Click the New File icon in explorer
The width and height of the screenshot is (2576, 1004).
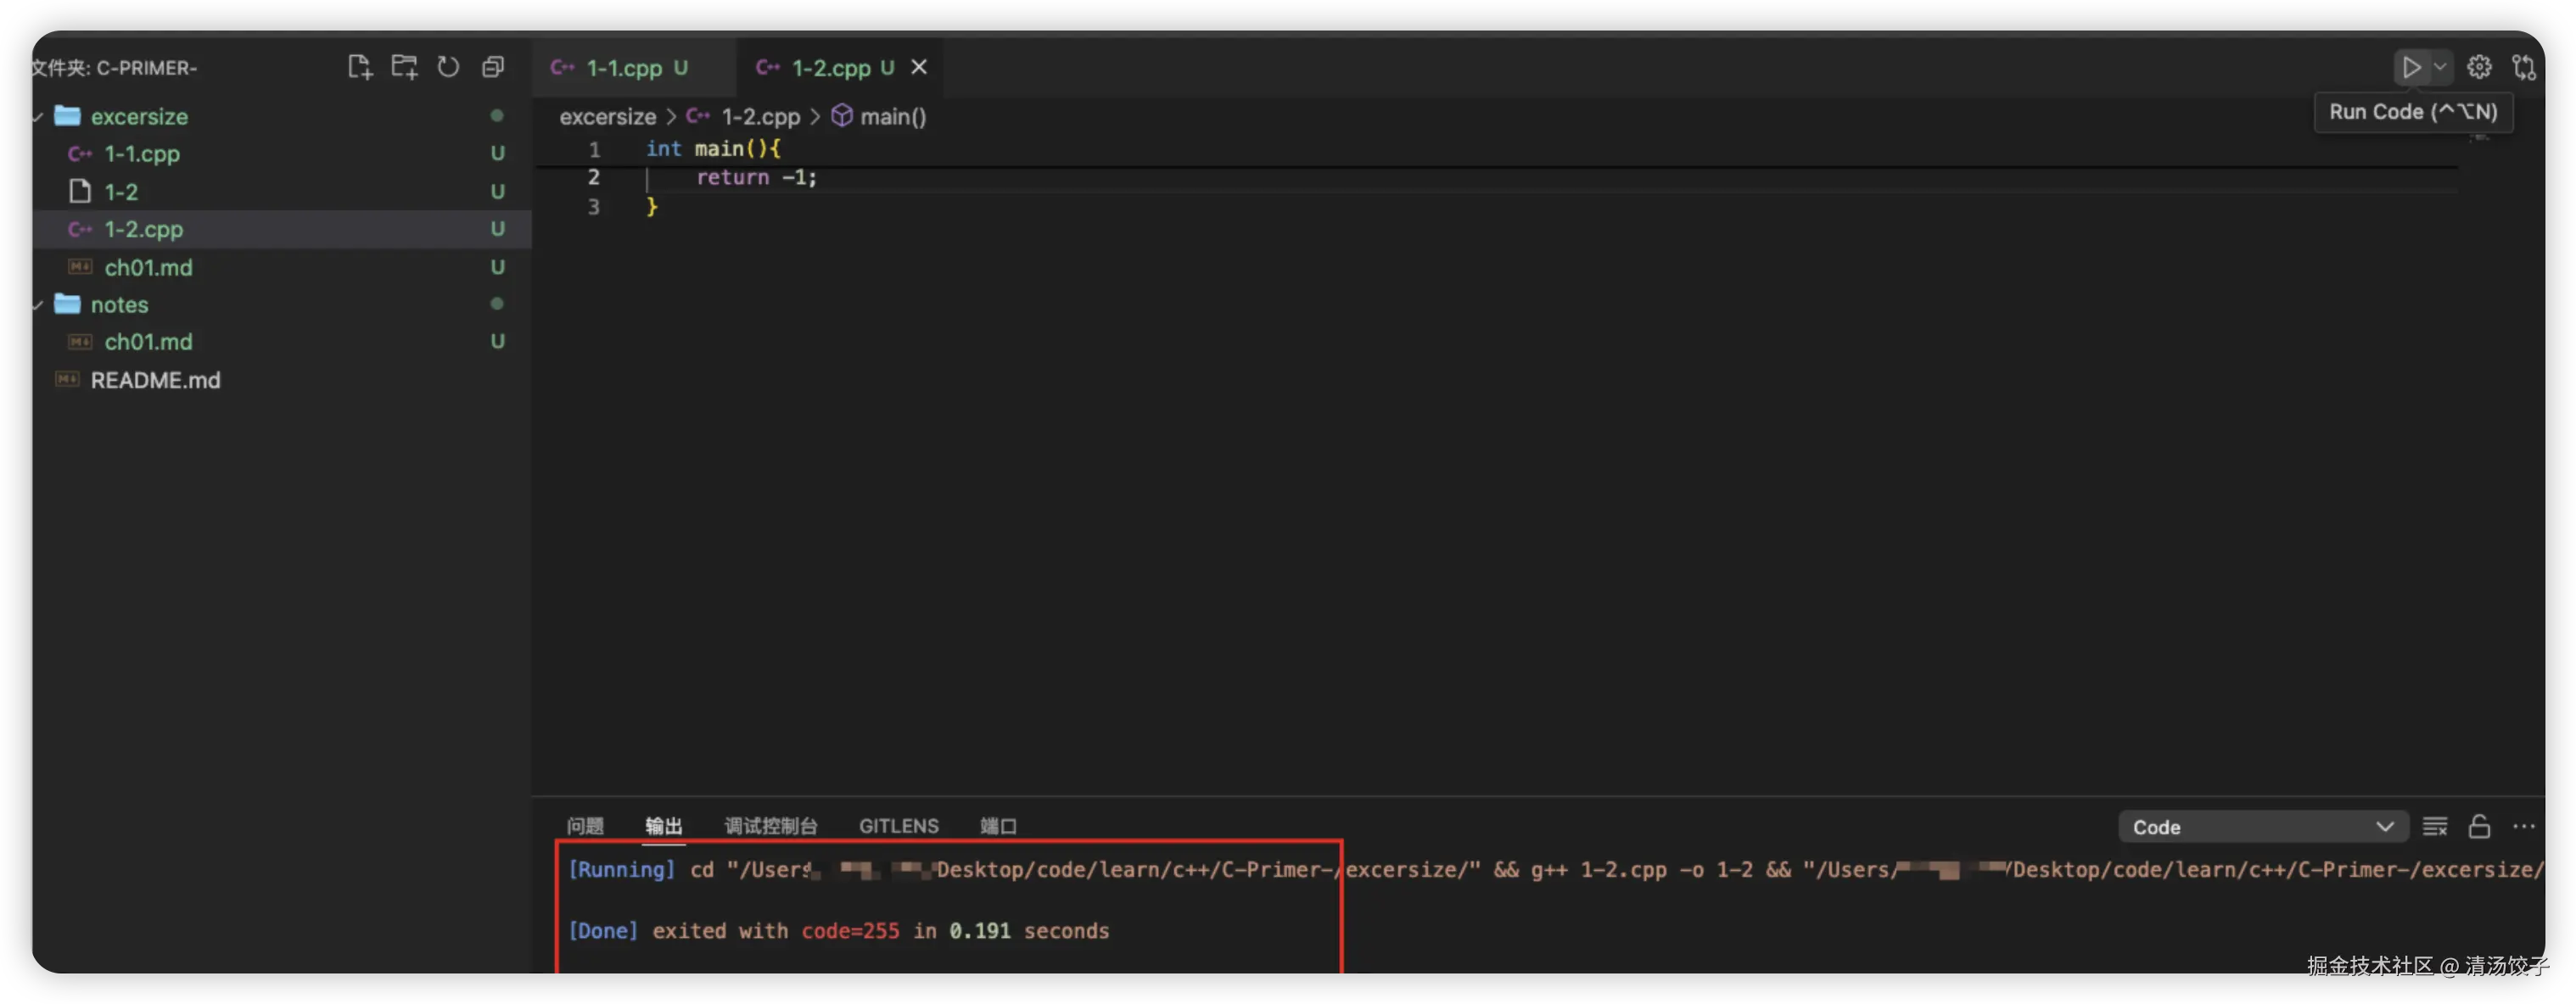[359, 67]
